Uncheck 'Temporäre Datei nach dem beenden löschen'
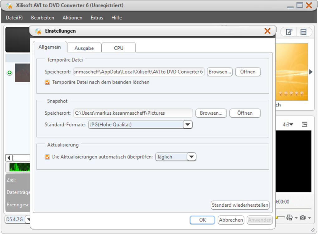Viewport: 318px width, 234px height. click(48, 82)
